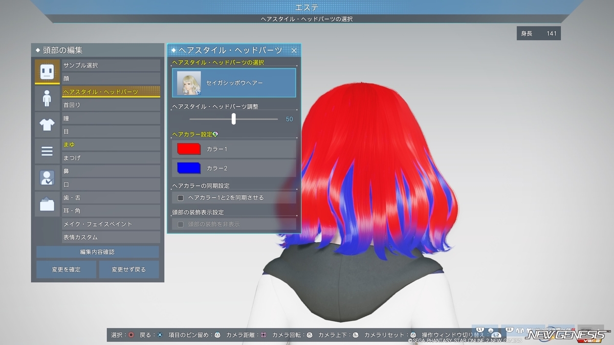Select サンプル選択 in the head menu
The image size is (614, 345).
(x=111, y=65)
